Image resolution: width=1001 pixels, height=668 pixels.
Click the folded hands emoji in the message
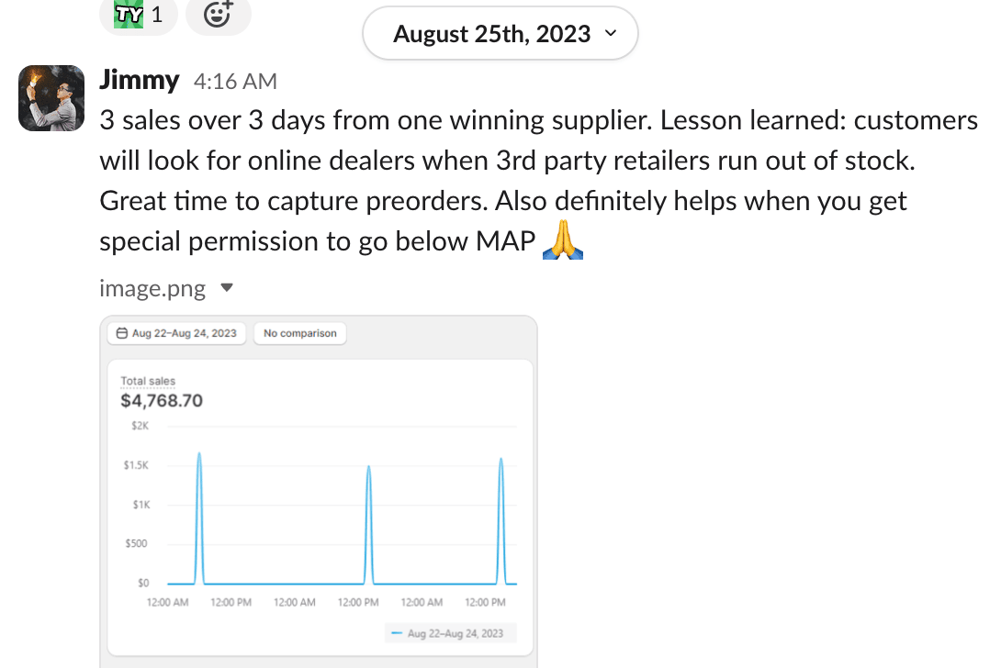(564, 241)
